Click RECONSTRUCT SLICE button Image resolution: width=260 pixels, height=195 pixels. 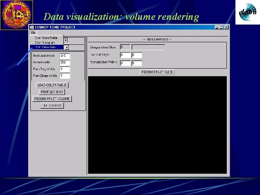(x=157, y=72)
